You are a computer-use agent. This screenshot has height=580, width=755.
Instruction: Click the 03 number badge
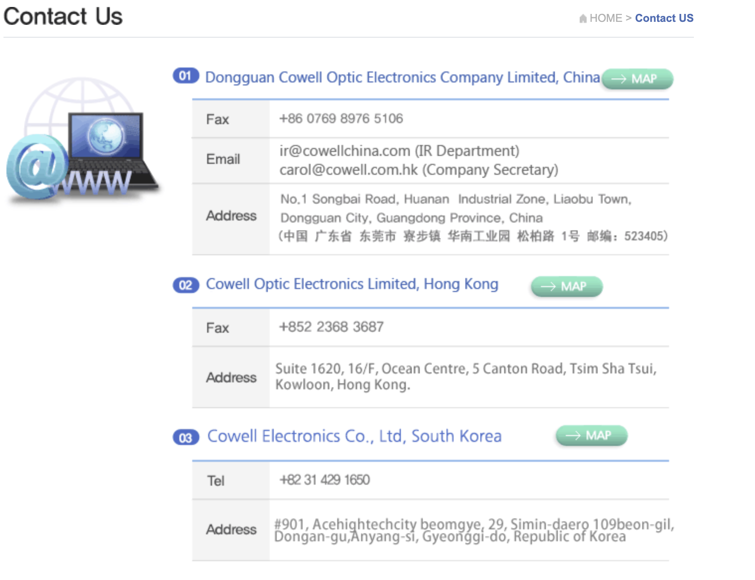coord(186,437)
